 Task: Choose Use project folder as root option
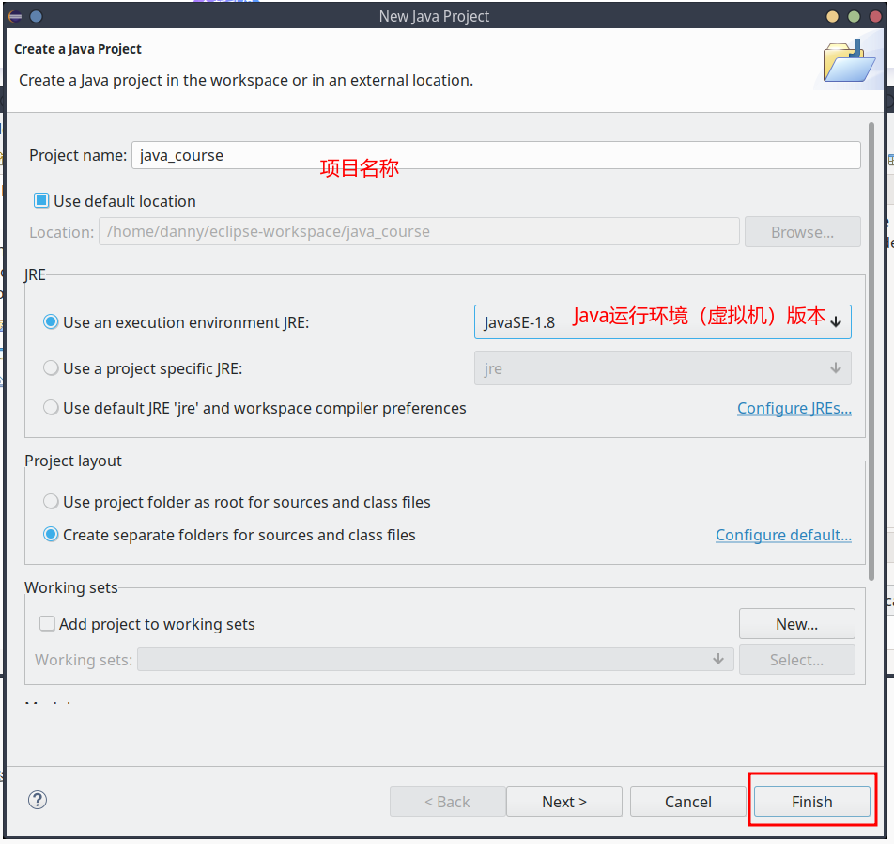coord(51,502)
